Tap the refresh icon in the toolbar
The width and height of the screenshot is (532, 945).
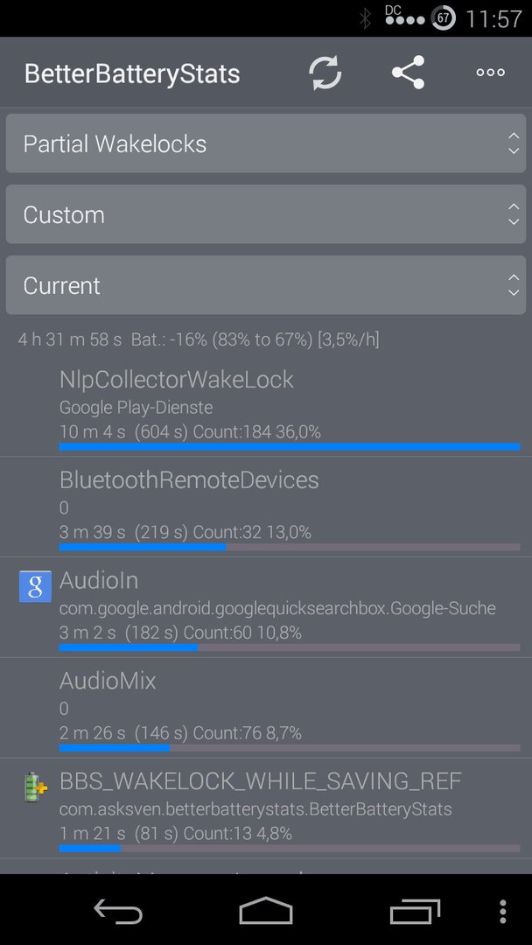coord(325,73)
